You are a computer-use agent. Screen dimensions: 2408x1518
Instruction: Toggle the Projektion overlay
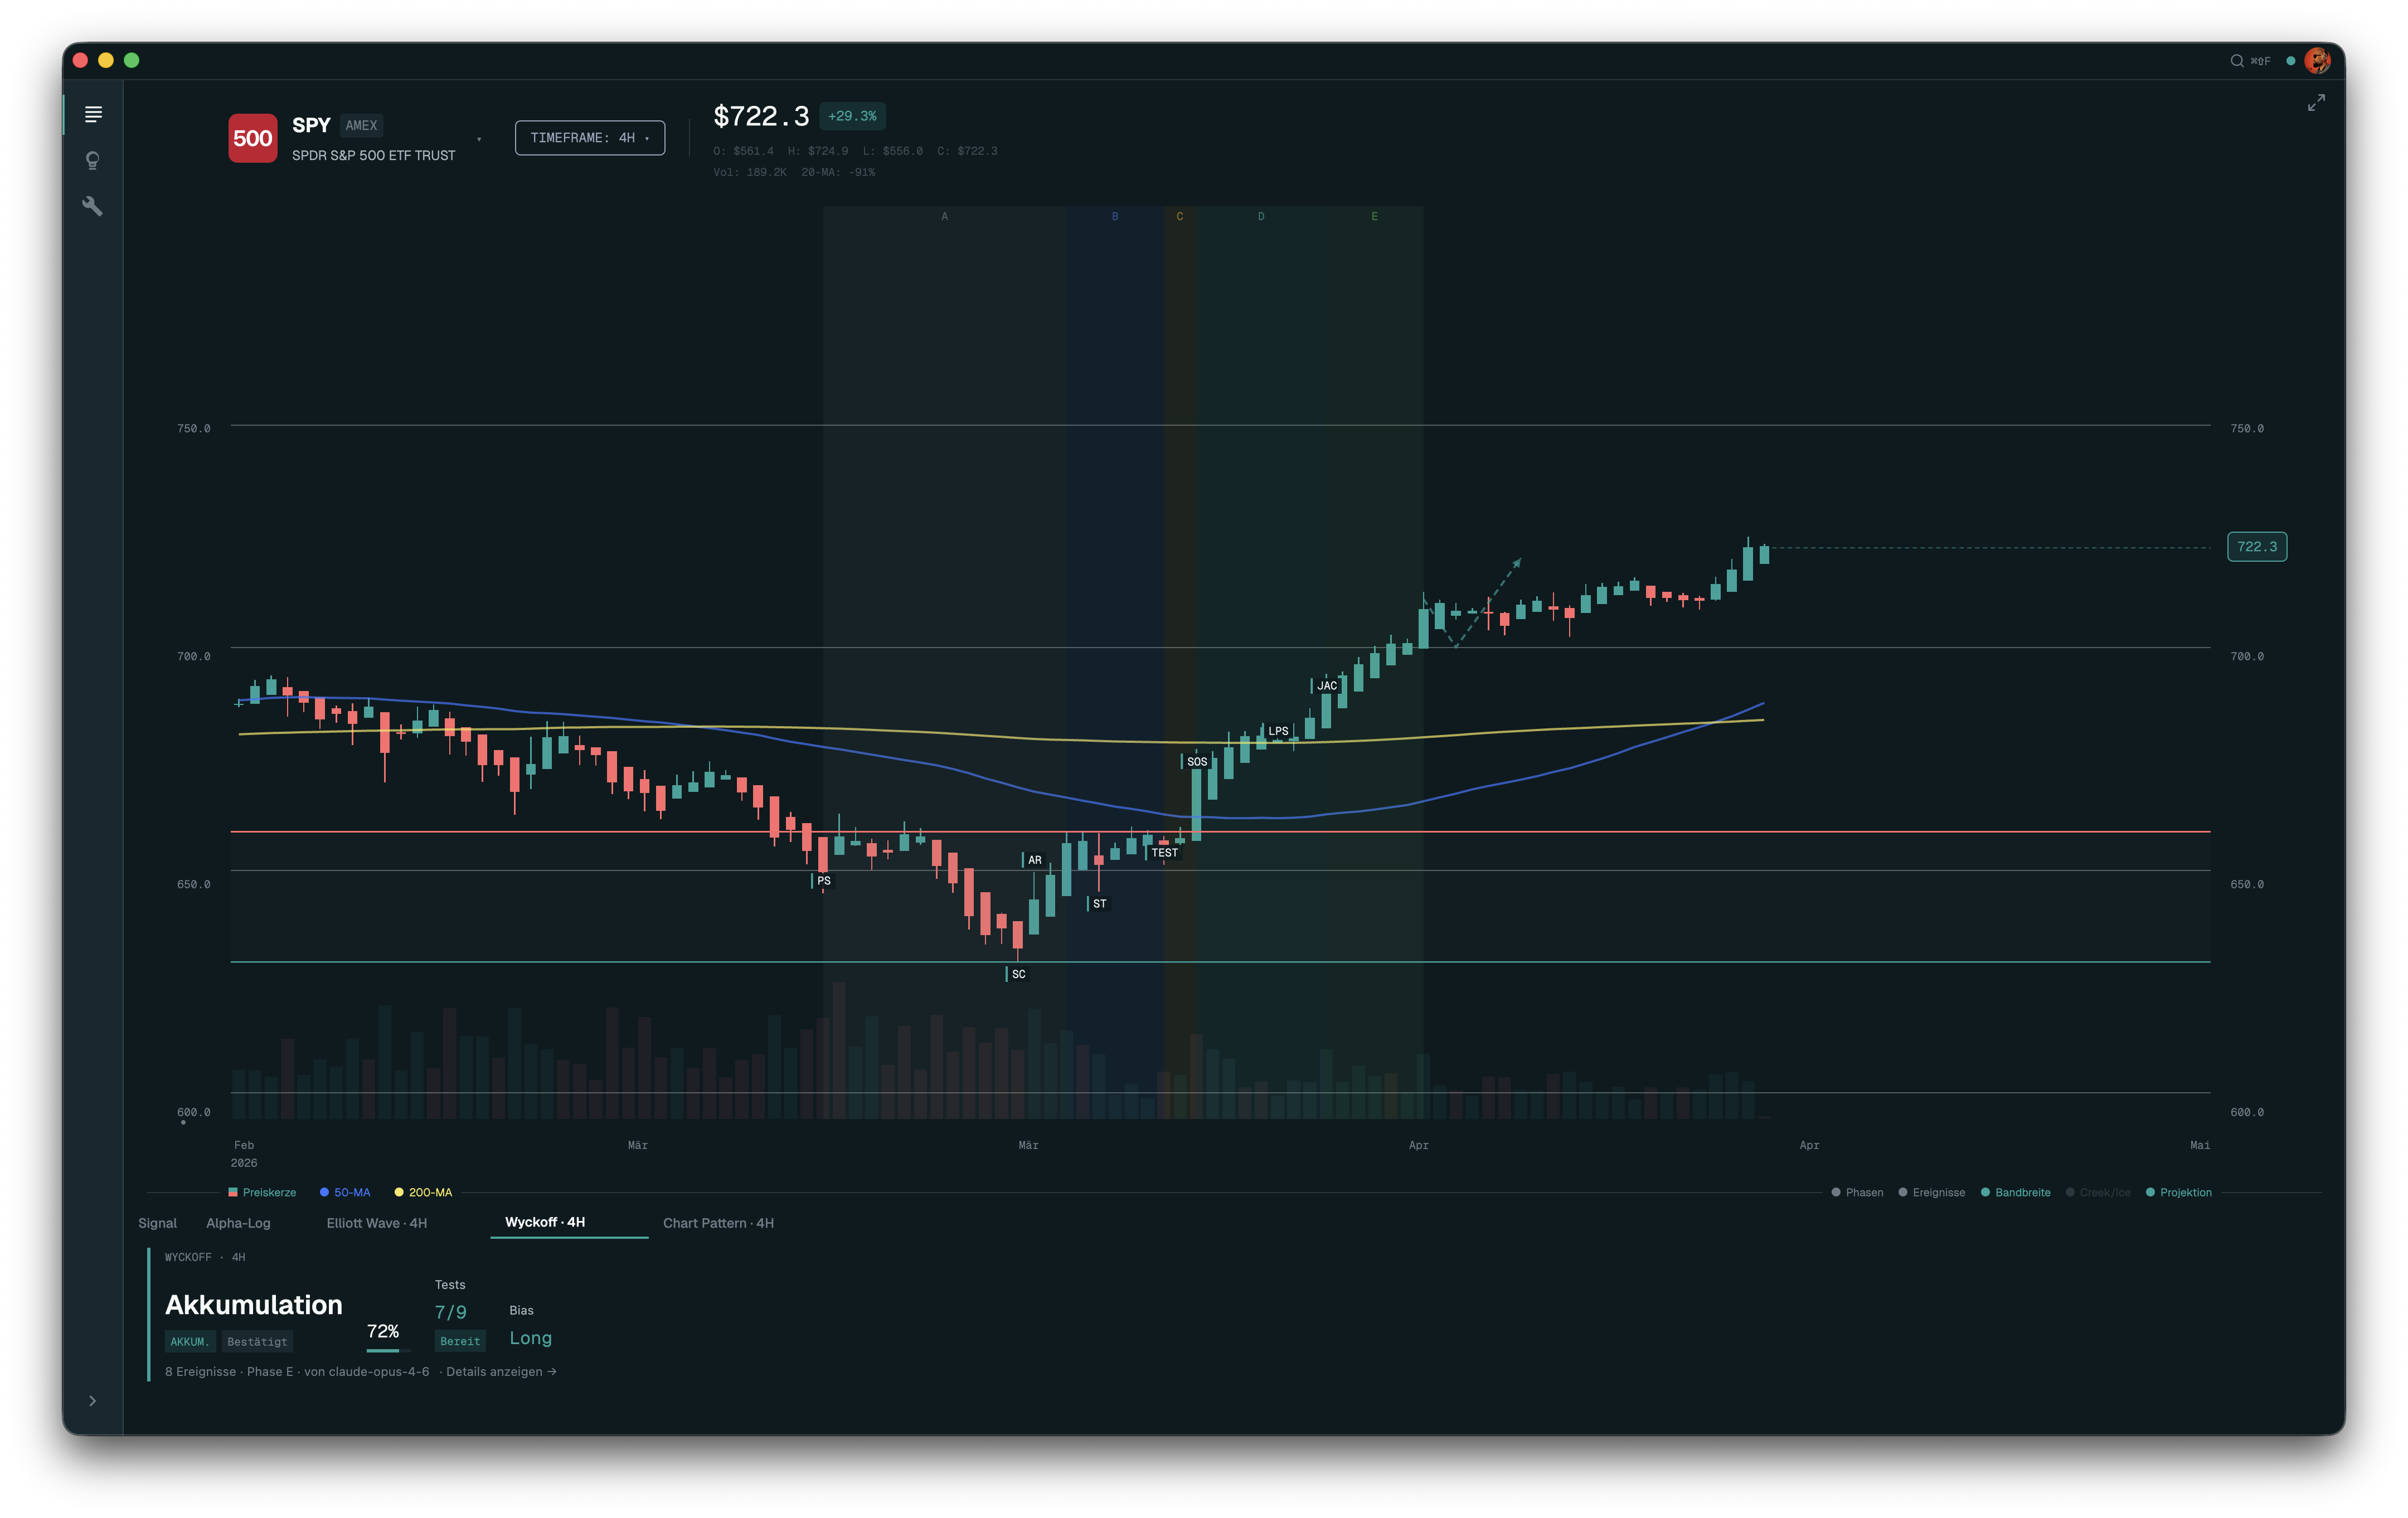coord(2179,1192)
